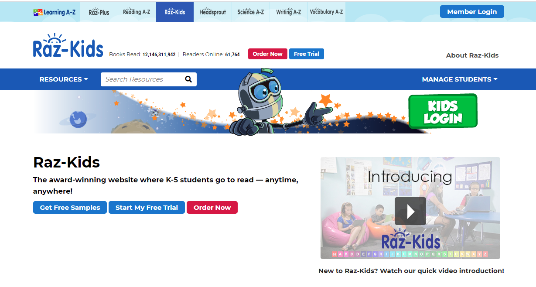Click the video introduction caption text
This screenshot has height=287, width=536.
[x=411, y=271]
